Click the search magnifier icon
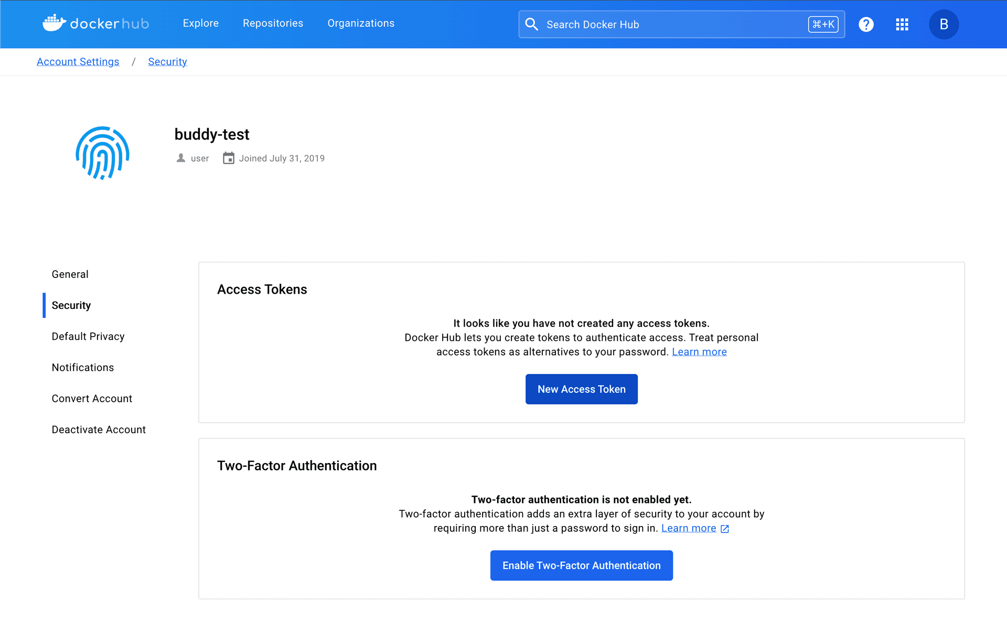Screen dimensions: 1007x644 [531, 24]
